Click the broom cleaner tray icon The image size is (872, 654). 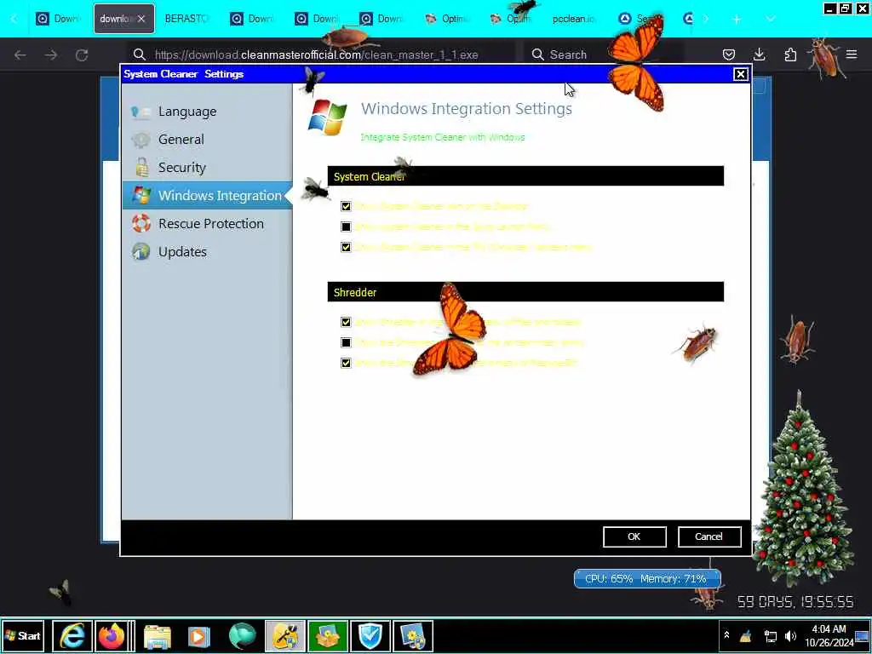pyautogui.click(x=746, y=636)
